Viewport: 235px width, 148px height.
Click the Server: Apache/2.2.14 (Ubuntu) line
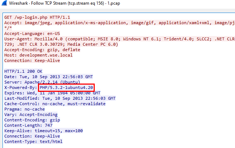point(42,82)
